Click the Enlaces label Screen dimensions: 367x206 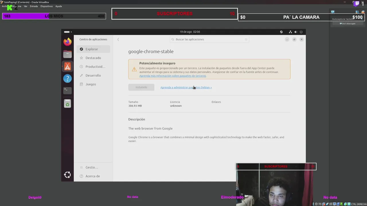216,102
